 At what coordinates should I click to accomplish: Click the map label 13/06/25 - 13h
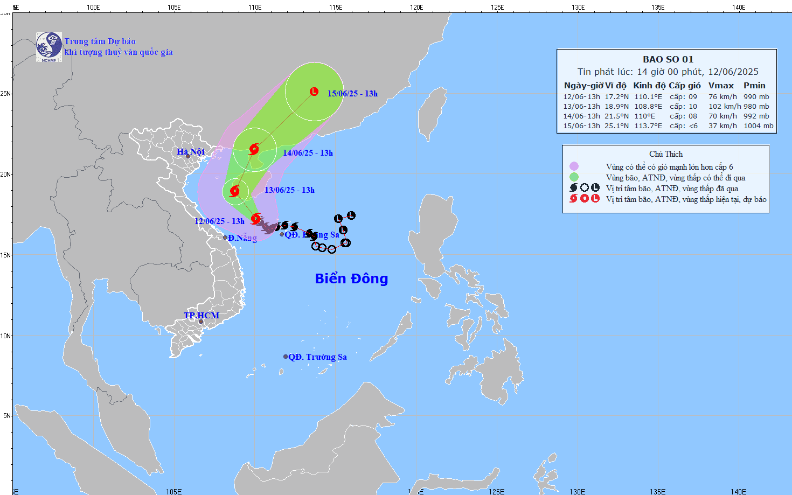289,190
